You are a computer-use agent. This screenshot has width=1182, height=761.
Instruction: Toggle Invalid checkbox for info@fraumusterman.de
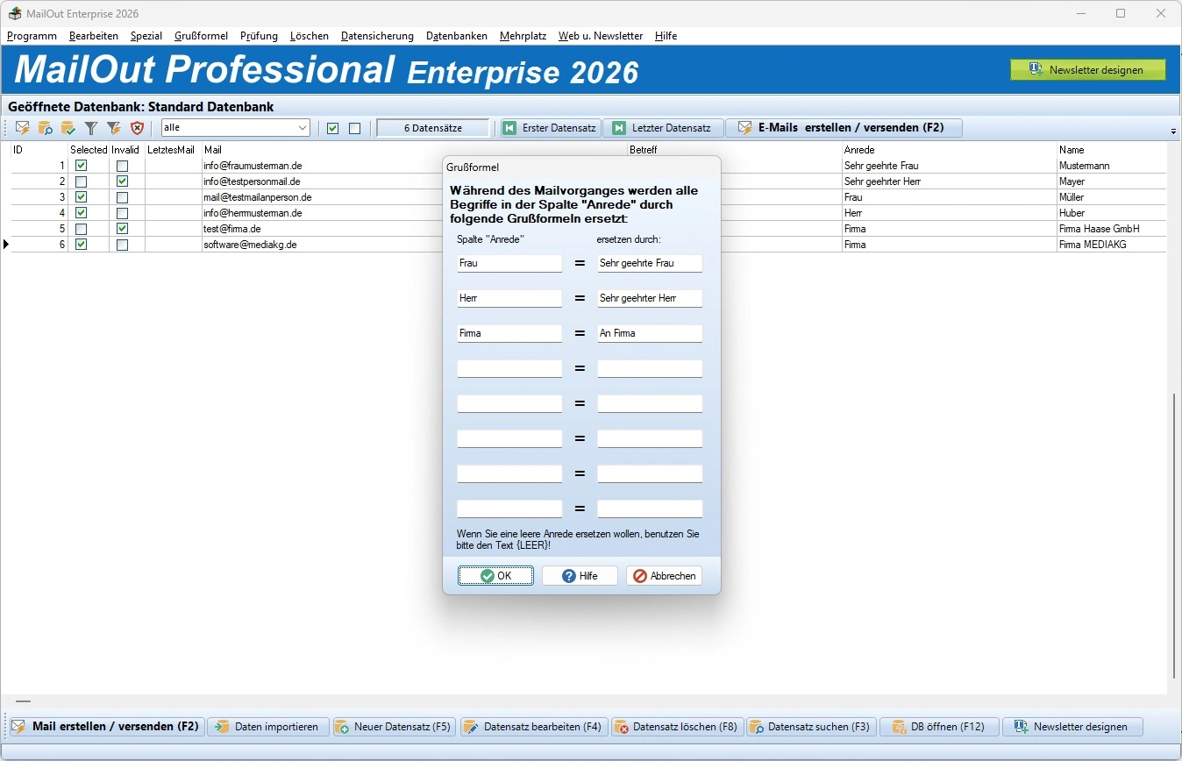pos(123,166)
